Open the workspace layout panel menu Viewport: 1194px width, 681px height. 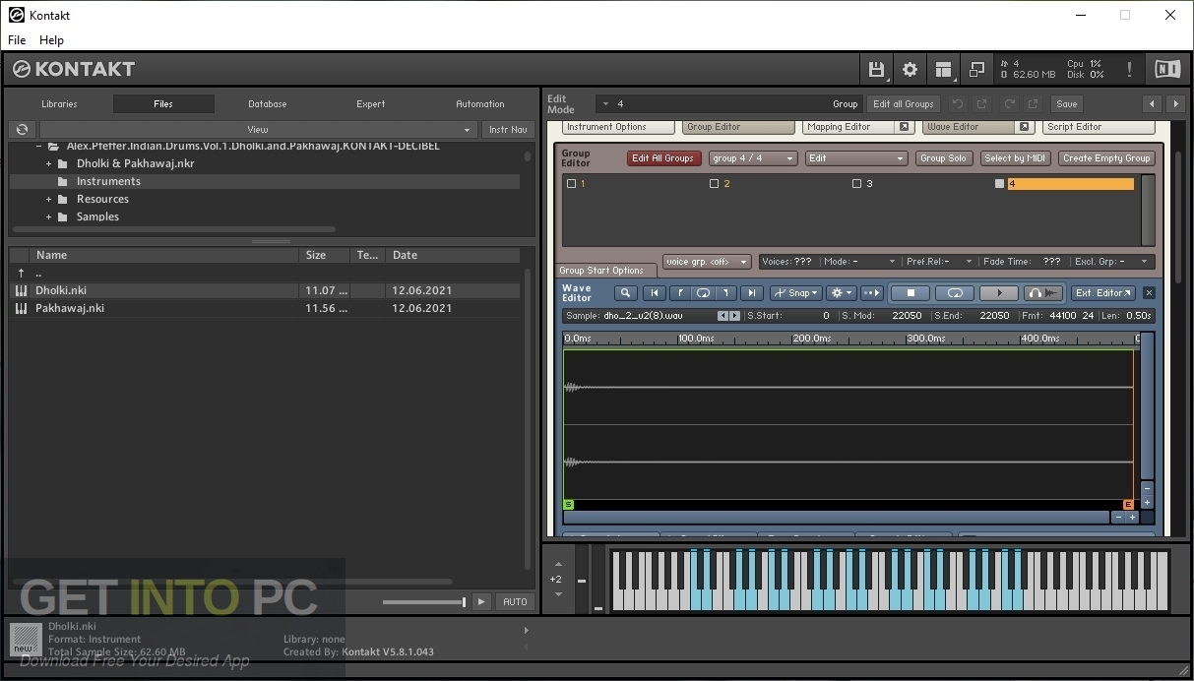pos(944,69)
